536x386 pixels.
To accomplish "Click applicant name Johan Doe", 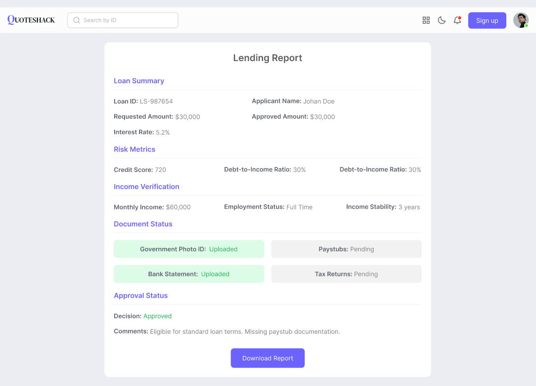I will (x=319, y=101).
